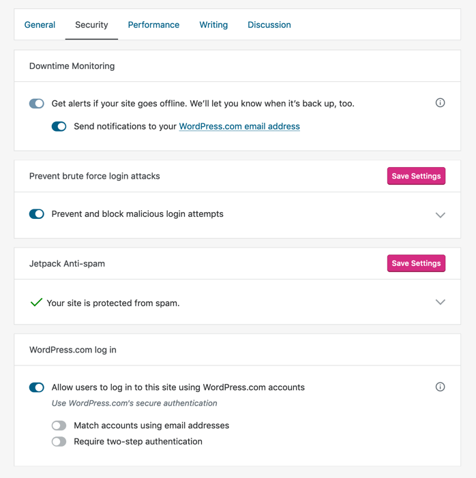Viewport: 476px width, 478px height.
Task: Switch to the General tab
Action: click(40, 25)
